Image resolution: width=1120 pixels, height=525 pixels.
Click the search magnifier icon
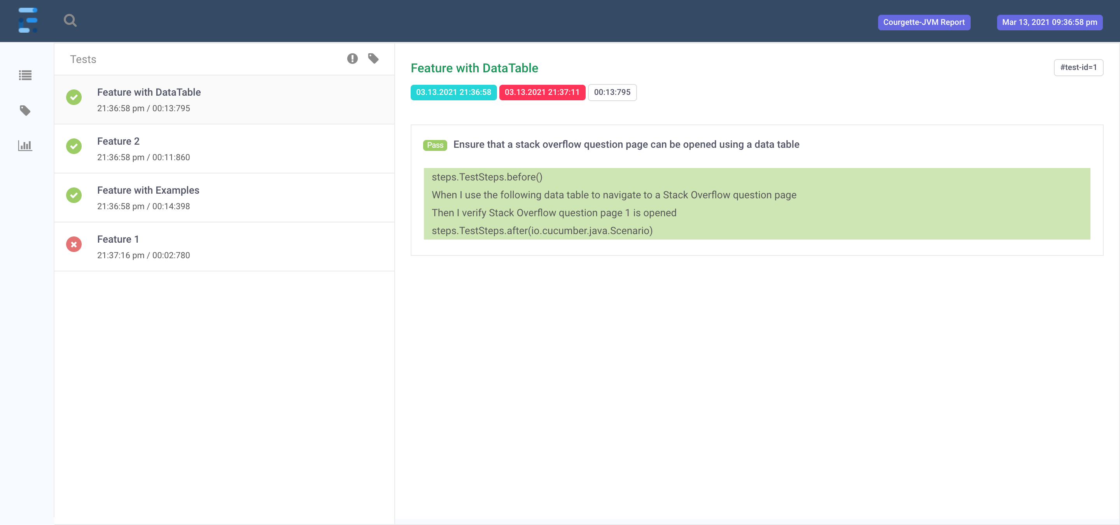(70, 21)
